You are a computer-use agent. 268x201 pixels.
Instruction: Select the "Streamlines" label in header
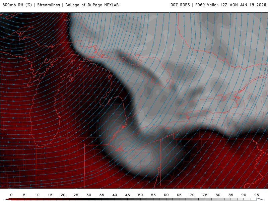coord(49,5)
